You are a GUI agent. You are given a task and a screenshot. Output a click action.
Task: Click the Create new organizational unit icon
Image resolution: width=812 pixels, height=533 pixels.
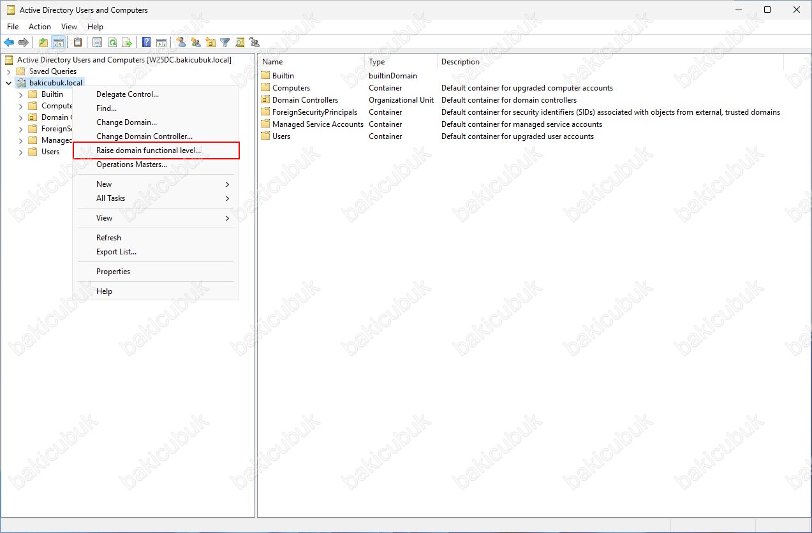coord(210,43)
